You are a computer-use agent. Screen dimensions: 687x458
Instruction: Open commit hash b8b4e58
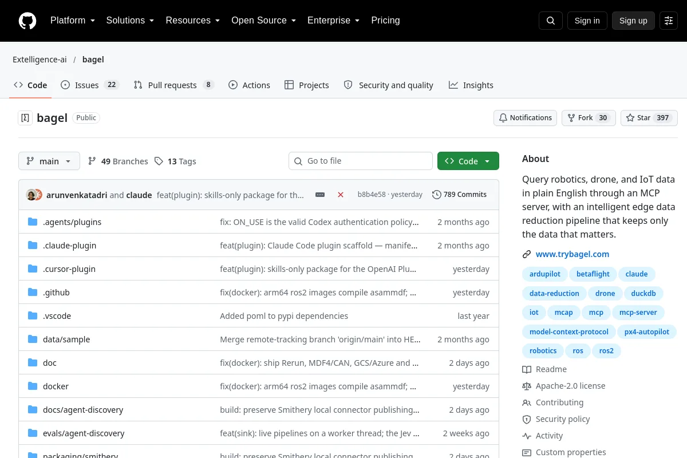tap(372, 195)
